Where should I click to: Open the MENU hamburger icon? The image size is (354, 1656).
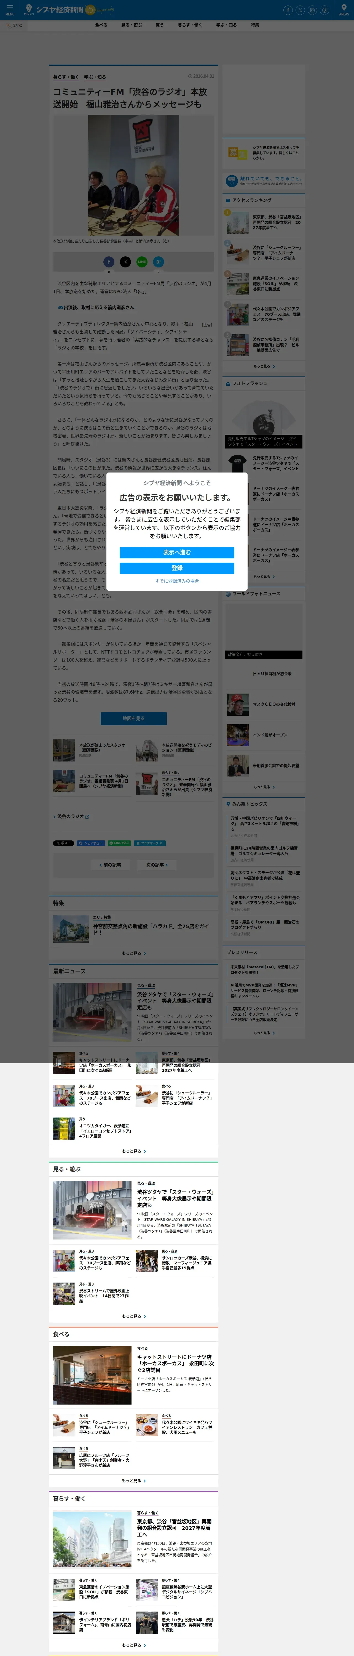point(10,9)
